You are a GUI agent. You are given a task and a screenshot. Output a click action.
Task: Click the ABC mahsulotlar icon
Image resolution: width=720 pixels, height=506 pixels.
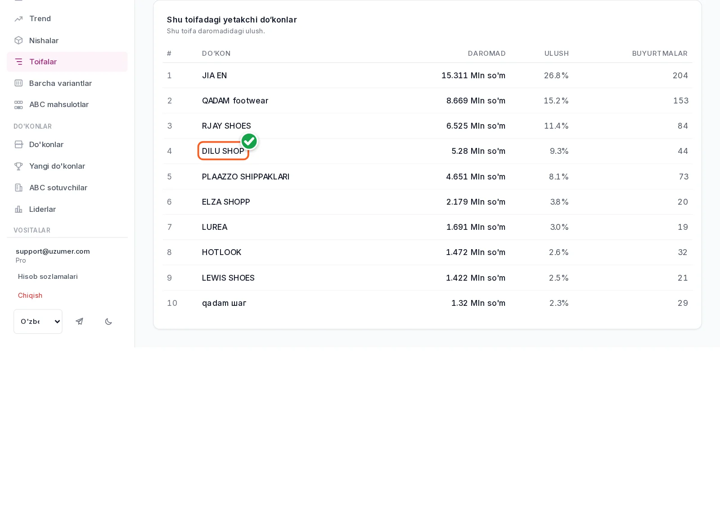(18, 105)
